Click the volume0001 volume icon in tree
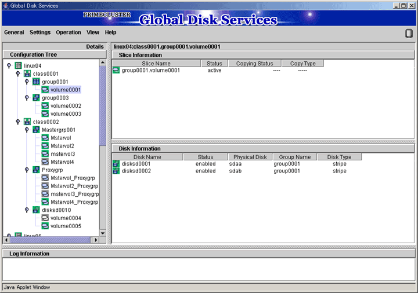418x293 pixels. tap(45, 90)
